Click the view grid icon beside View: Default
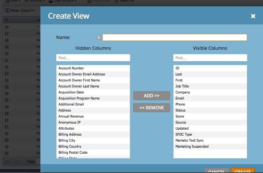 click(x=7, y=10)
